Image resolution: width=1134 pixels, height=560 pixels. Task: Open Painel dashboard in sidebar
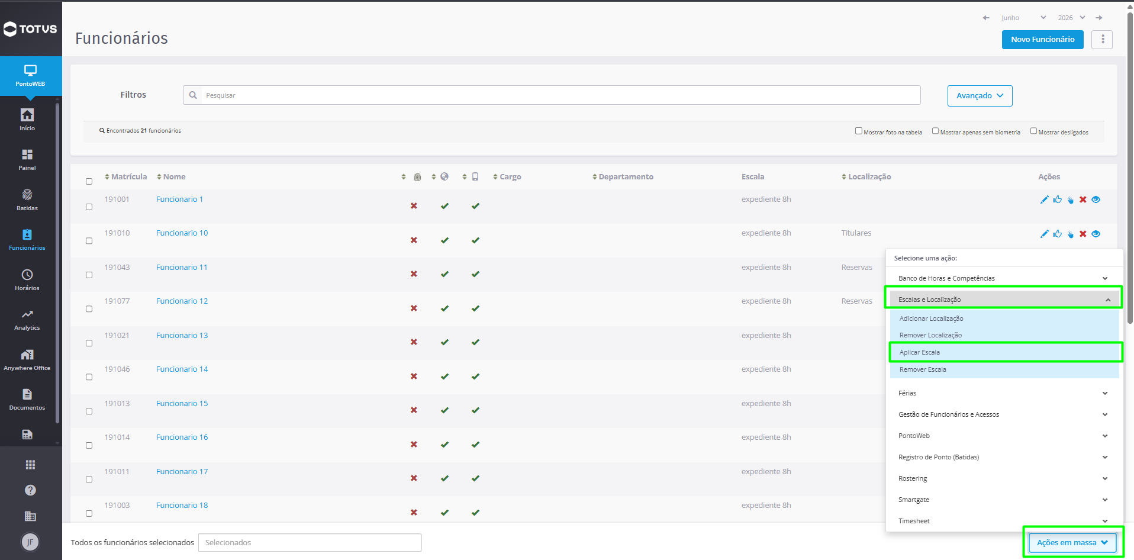point(27,160)
